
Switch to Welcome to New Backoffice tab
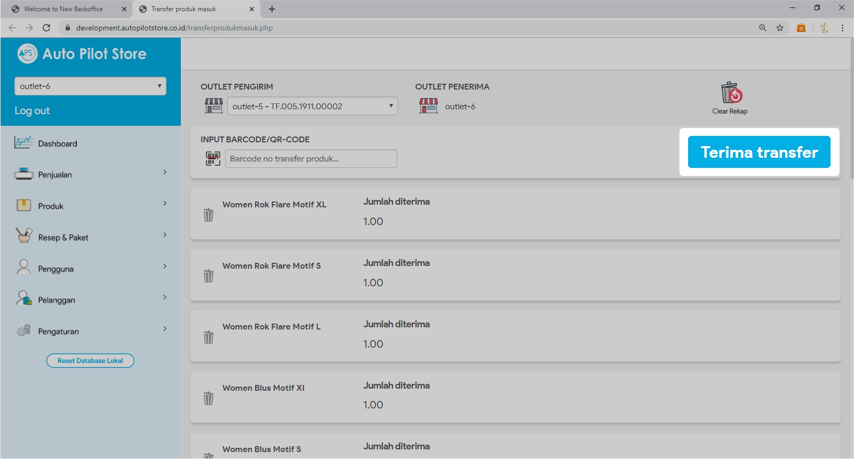(x=63, y=9)
